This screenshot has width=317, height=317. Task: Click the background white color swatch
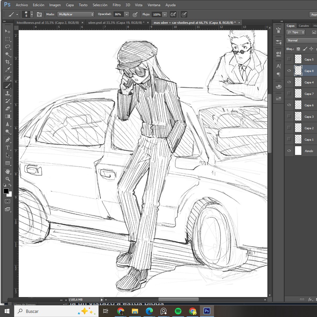(10, 195)
